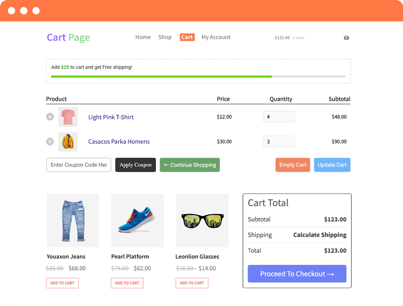This screenshot has height=306, width=403.
Task: Select the highlighted Cart menu item
Action: [x=187, y=37]
